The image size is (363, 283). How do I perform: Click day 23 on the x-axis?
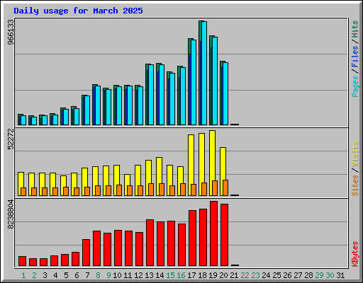[x=255, y=275]
